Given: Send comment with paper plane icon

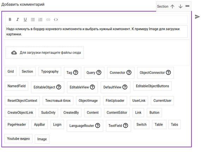Looking at the screenshot, I should (197, 17).
